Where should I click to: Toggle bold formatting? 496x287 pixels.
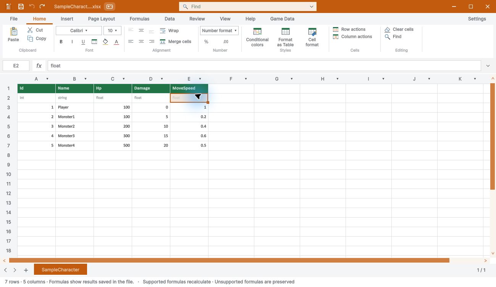point(61,42)
